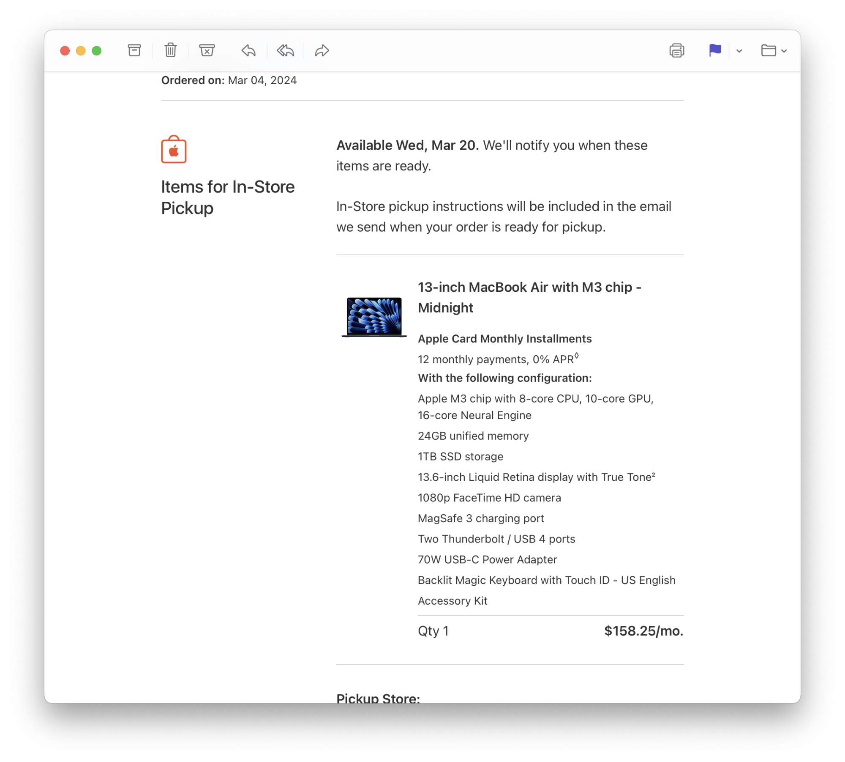Flag the message with blue flag
This screenshot has height=762, width=845.
point(715,51)
